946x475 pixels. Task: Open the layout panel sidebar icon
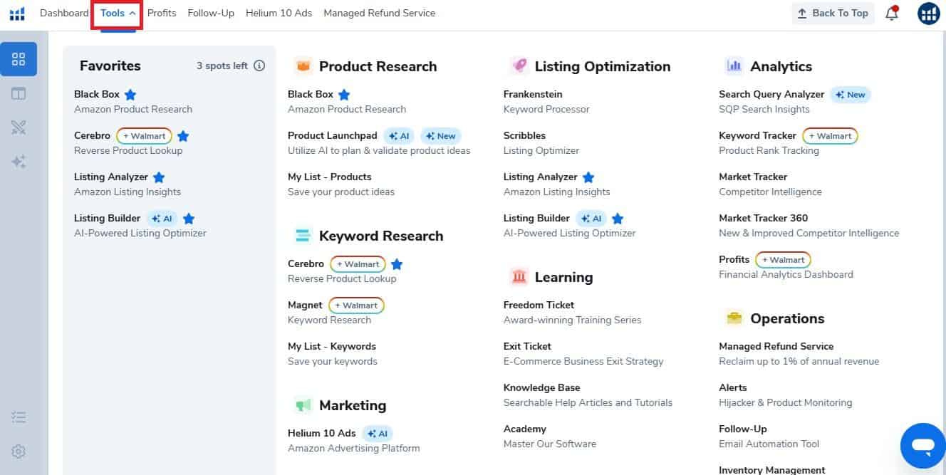tap(19, 93)
